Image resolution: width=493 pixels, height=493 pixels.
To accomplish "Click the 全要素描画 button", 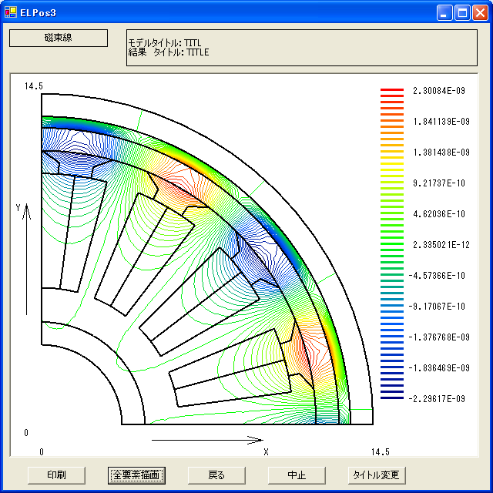I will click(x=136, y=475).
